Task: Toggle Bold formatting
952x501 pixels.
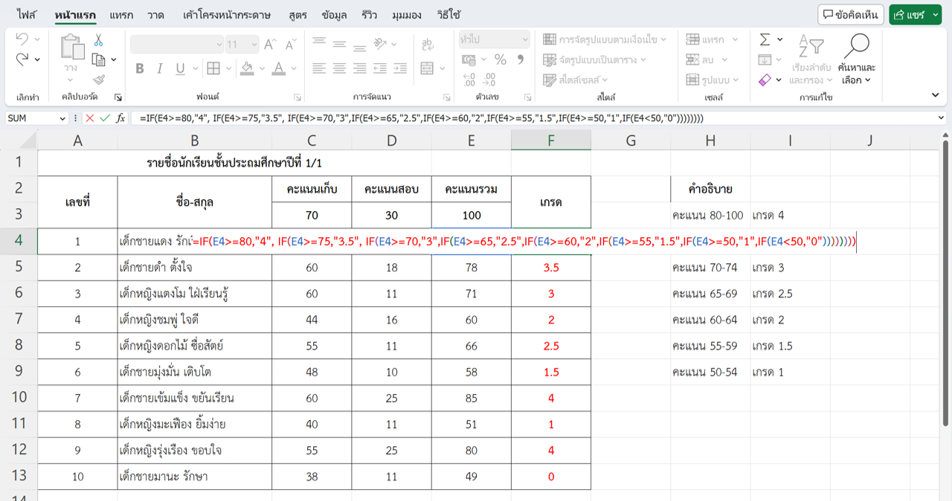Action: tap(140, 68)
